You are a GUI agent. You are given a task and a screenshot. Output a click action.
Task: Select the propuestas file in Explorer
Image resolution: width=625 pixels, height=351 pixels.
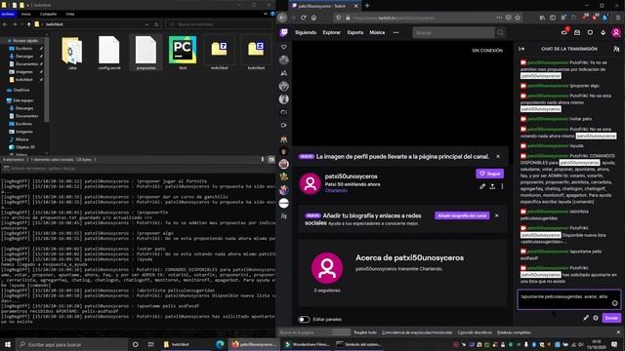click(146, 53)
